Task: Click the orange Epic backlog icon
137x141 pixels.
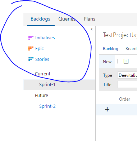Action: click(31, 48)
